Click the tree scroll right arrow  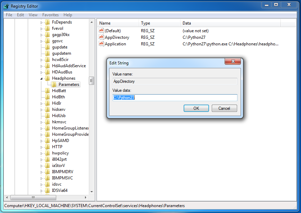(86, 197)
